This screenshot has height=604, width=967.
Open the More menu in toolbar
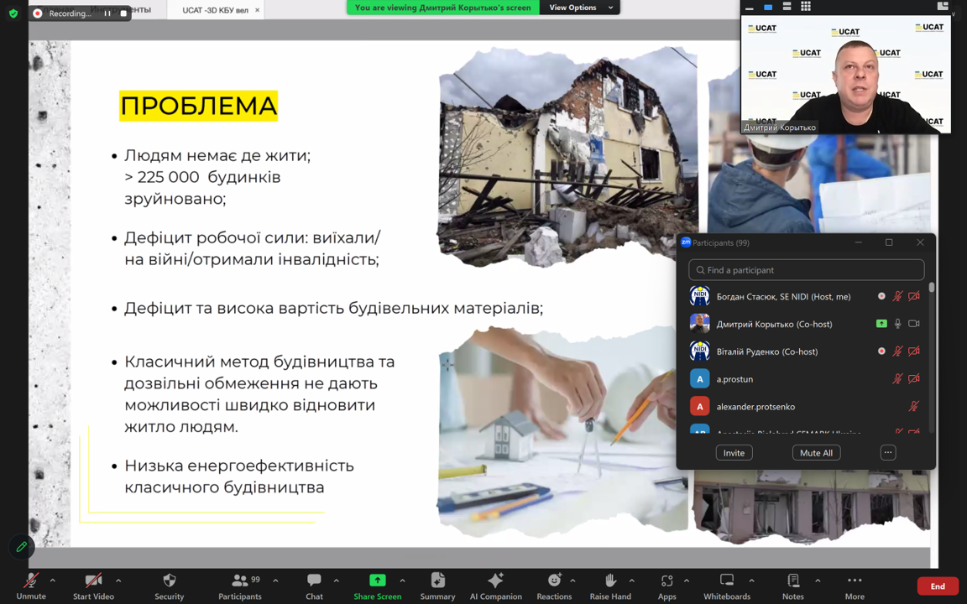click(x=854, y=586)
